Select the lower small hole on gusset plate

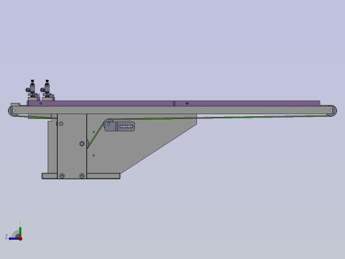click(x=94, y=155)
